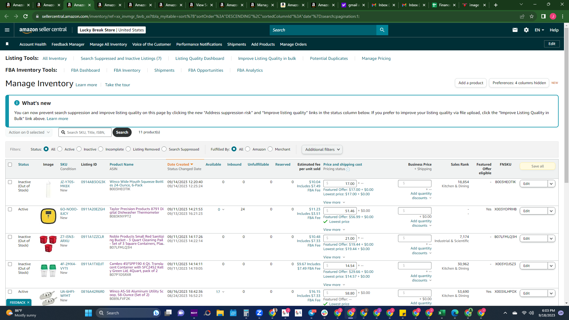
Task: Open the messages envelope icon
Action: 515,30
